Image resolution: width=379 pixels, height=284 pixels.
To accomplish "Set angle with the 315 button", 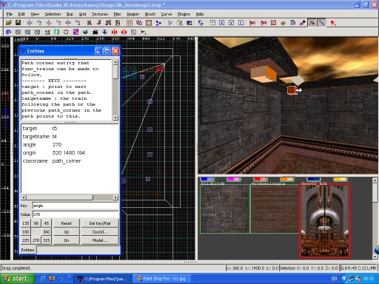I will 47,240.
